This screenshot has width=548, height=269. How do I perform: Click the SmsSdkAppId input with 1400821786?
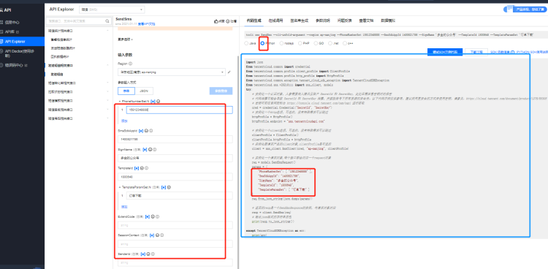pos(175,139)
